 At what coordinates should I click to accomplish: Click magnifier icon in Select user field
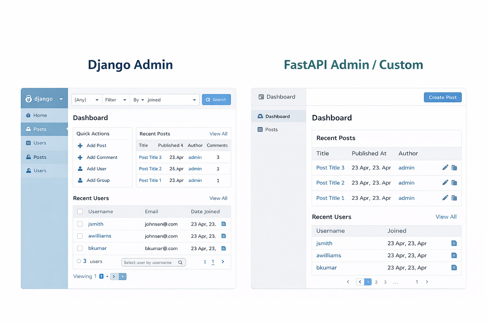tap(181, 262)
